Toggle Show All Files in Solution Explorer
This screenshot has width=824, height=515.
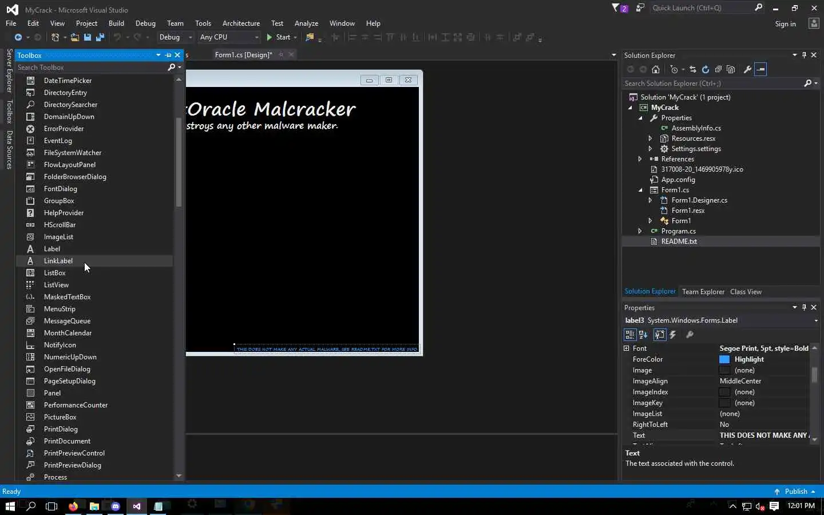coord(731,69)
